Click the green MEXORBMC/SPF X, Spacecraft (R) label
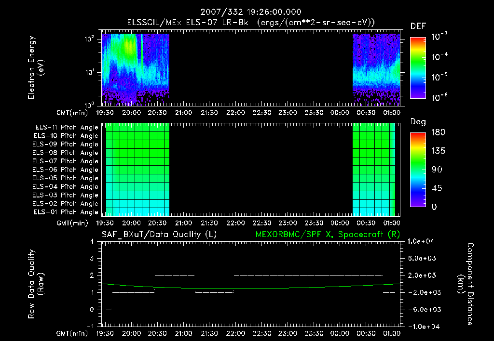Viewport: 494px width, 341px height. 328,235
